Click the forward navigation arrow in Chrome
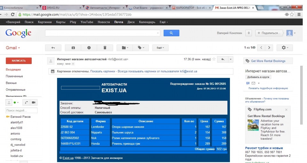 point(6,14)
